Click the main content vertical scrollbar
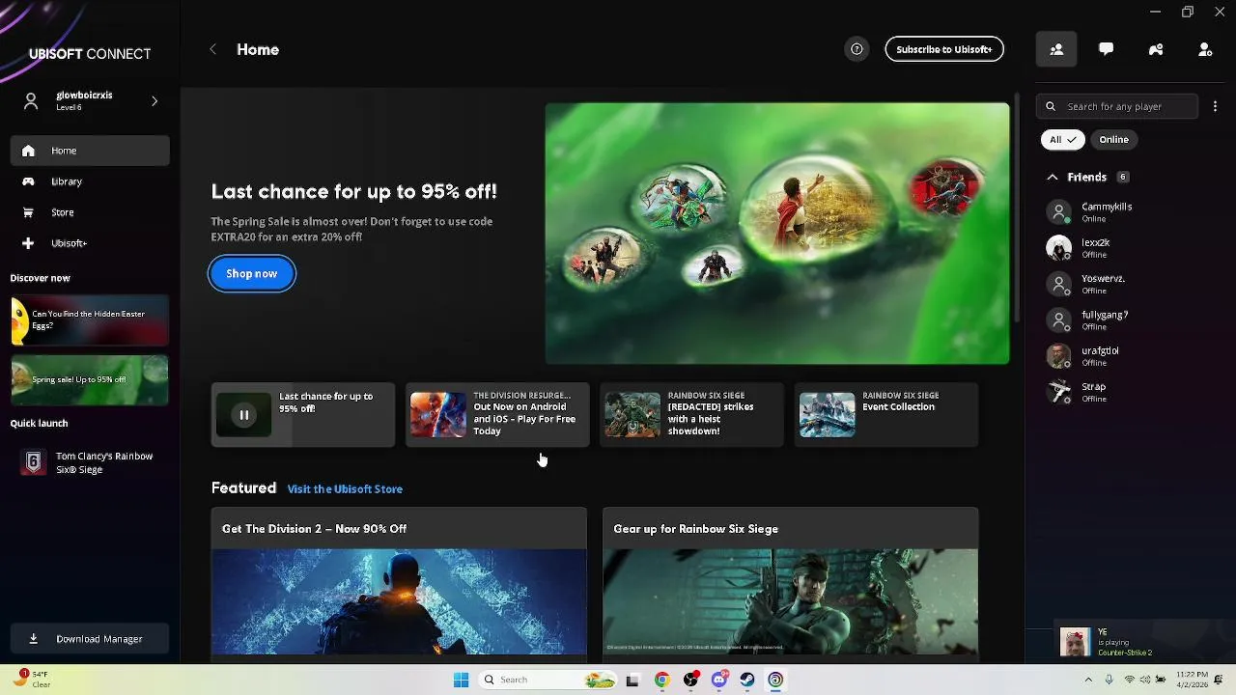Image resolution: width=1236 pixels, height=695 pixels. point(1016,208)
